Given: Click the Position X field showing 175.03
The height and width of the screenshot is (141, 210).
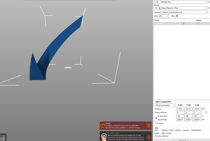Looking at the screenshot, I should pos(180,109).
